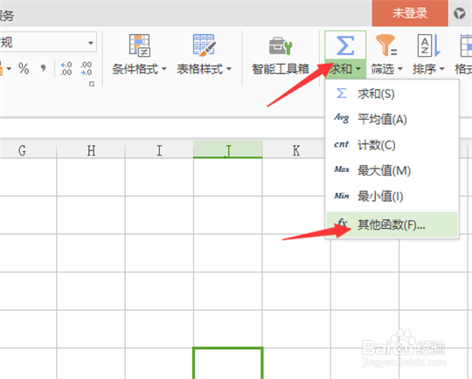
Task: Choose 最小值(I) from the menu
Action: coord(392,196)
